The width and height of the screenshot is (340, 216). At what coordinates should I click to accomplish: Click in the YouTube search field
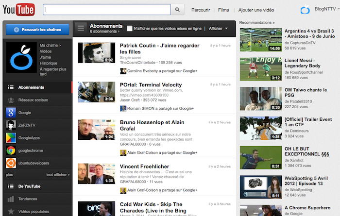click(107, 9)
